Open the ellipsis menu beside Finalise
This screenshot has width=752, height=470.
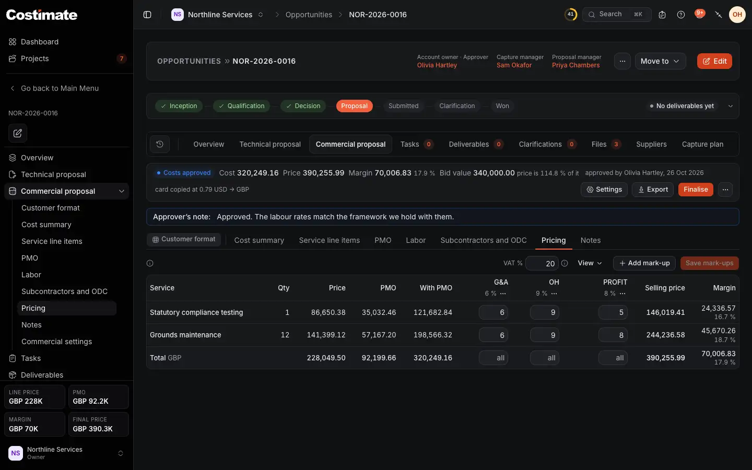(x=725, y=190)
